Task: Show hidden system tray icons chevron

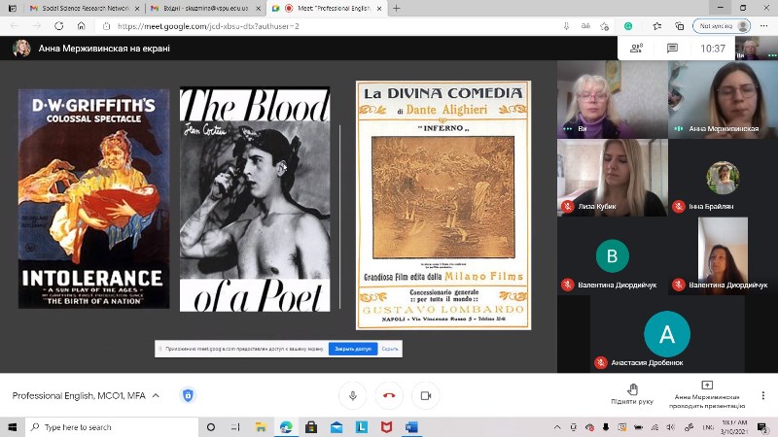Action: point(557,427)
